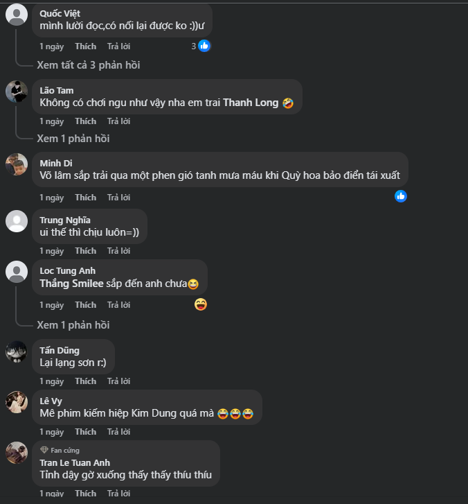Open Lão Tam's profile picture
This screenshot has width=468, height=504.
tap(17, 92)
